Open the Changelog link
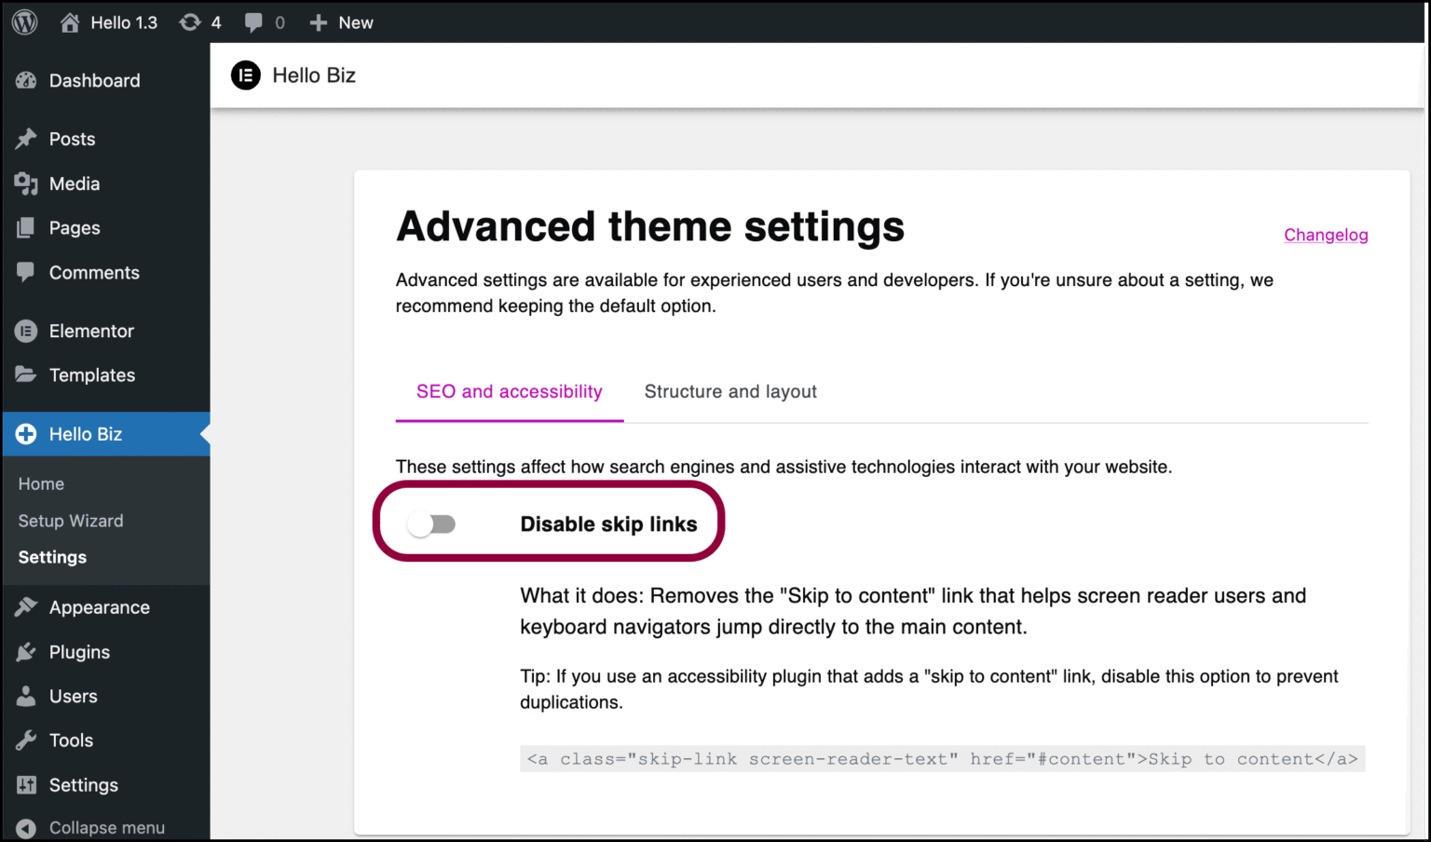 1326,235
